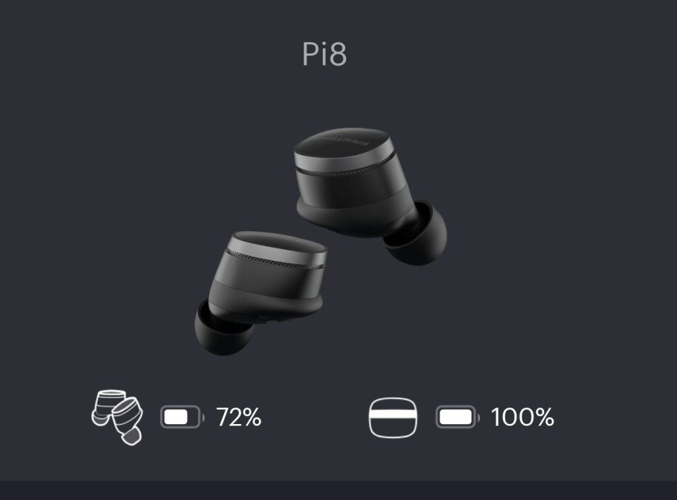The width and height of the screenshot is (677, 500).
Task: Click the 100% case battery percentage
Action: point(522,417)
